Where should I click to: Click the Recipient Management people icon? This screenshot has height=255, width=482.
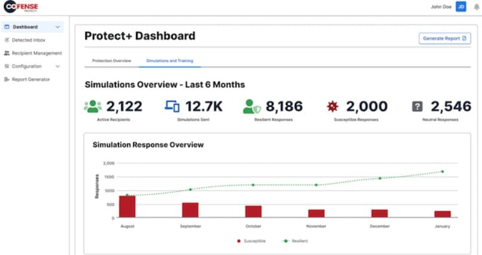pyautogui.click(x=7, y=53)
